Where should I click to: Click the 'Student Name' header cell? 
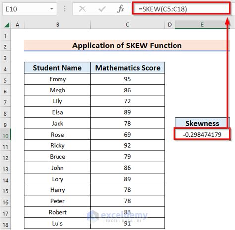[58, 68]
